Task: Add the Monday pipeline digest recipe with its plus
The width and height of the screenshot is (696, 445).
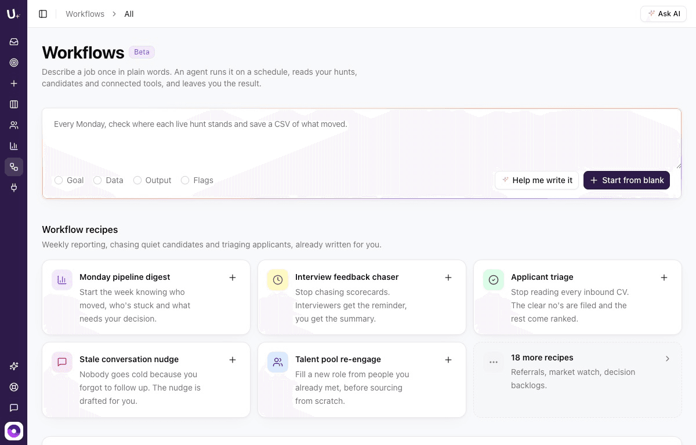Action: [233, 278]
